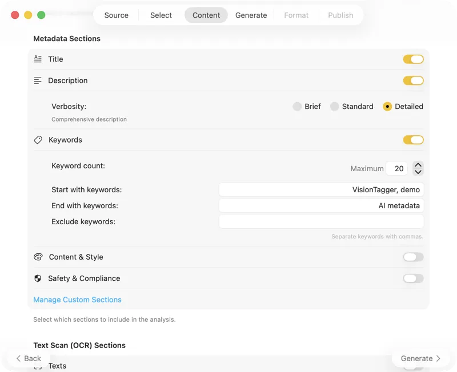Go to the Generate tab
The height and width of the screenshot is (372, 457).
point(251,15)
